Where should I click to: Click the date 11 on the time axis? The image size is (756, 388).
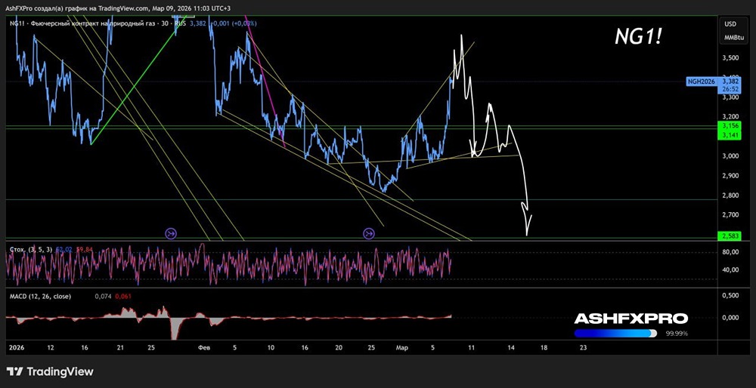pos(471,347)
